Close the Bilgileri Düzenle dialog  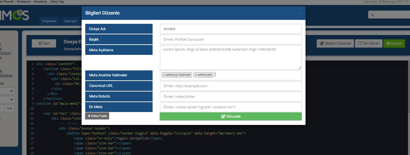click(x=300, y=13)
